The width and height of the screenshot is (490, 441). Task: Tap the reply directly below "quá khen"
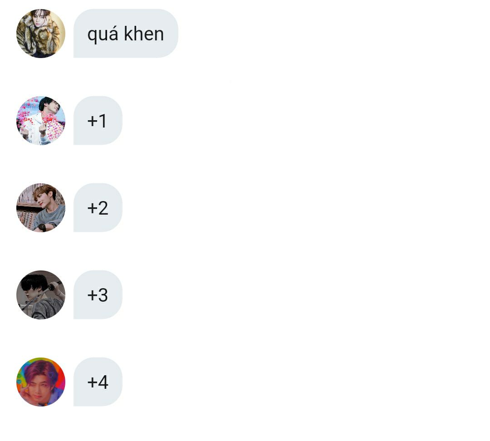(x=98, y=121)
